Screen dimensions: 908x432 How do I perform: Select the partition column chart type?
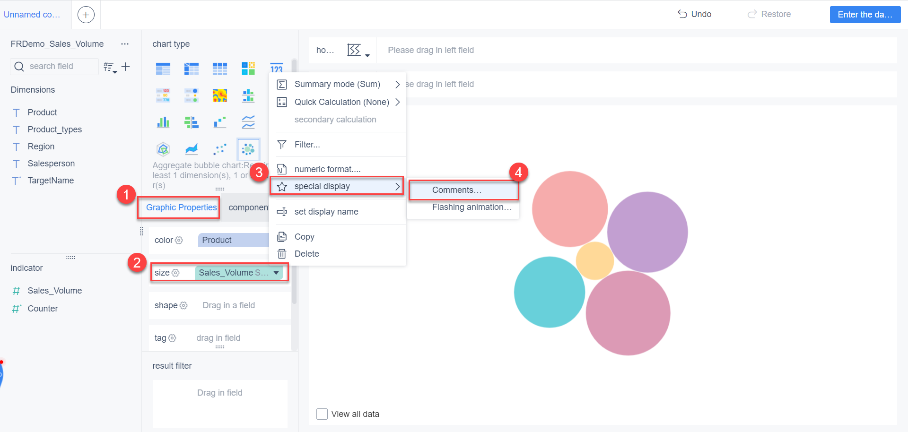click(x=248, y=95)
